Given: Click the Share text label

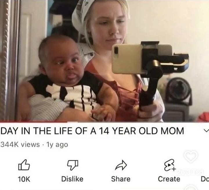Looking at the screenshot, I should (121, 179).
